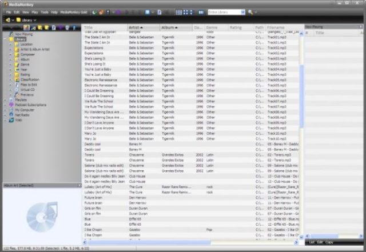This screenshot has height=252, width=366.
Task: Open the back navigation arrow dropdown
Action: pos(13,21)
